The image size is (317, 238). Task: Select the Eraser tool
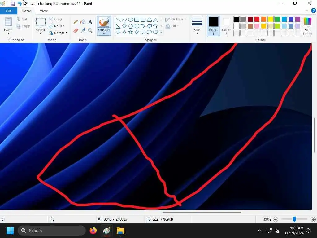[76, 31]
